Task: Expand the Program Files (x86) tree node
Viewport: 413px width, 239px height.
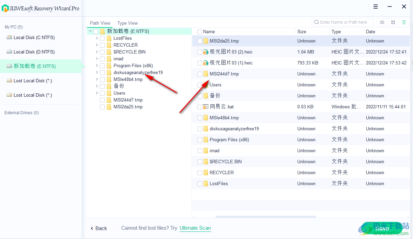Action: 97,65
